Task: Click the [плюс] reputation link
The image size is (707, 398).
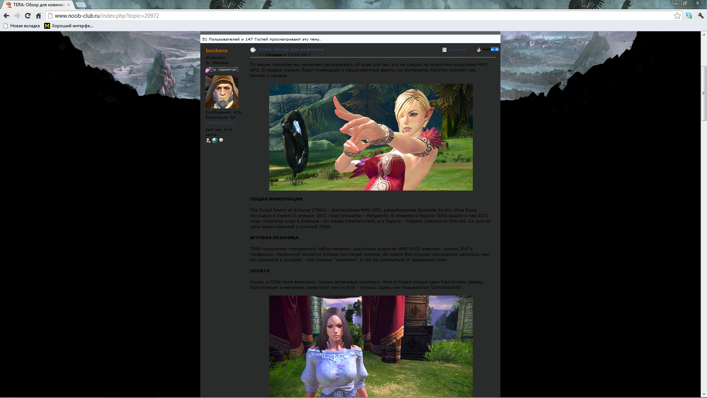Action: click(212, 123)
